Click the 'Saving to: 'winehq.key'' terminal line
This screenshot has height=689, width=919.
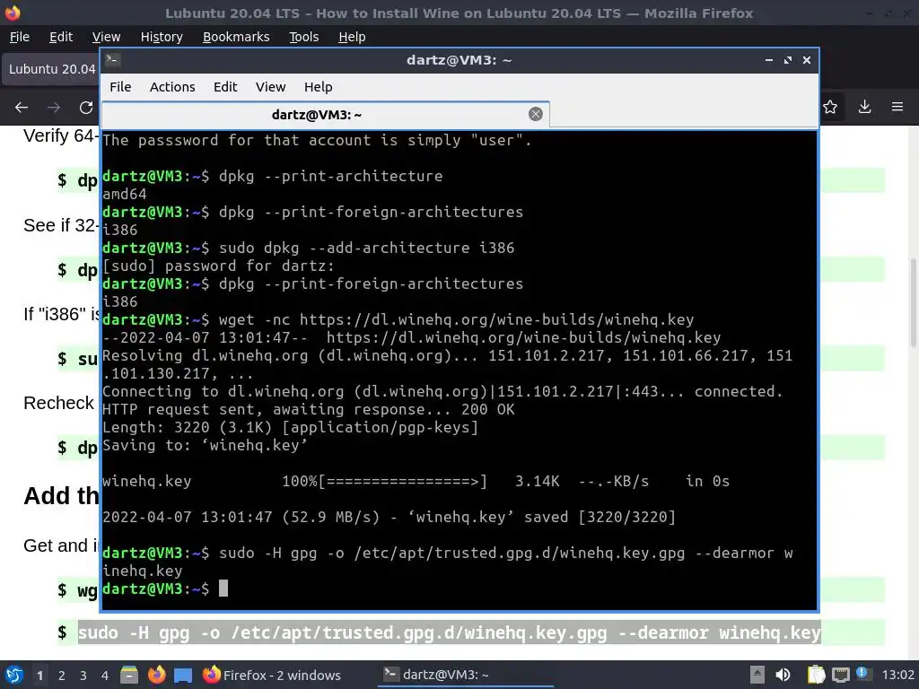point(205,445)
